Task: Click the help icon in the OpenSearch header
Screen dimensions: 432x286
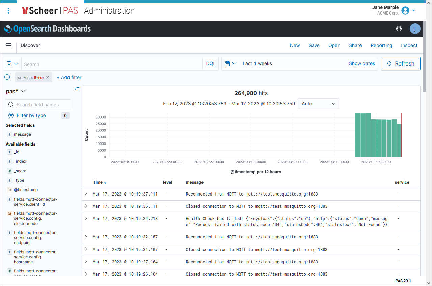Action: (399, 29)
